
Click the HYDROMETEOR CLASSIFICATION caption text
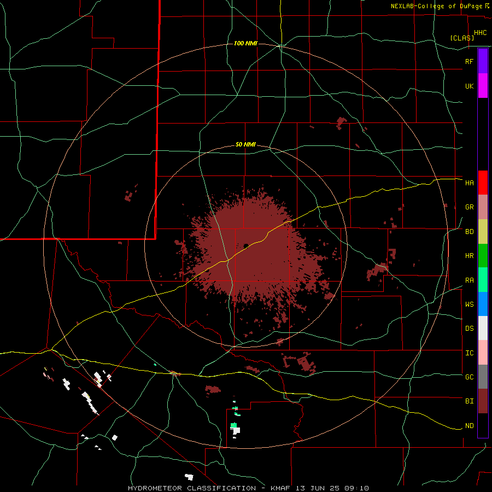point(192,488)
